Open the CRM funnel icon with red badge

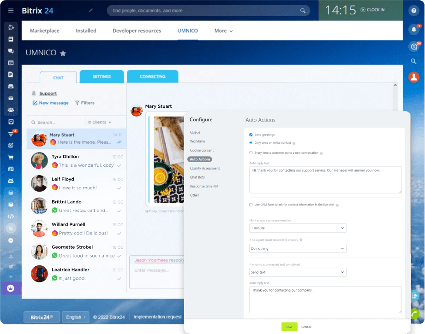pos(11,134)
